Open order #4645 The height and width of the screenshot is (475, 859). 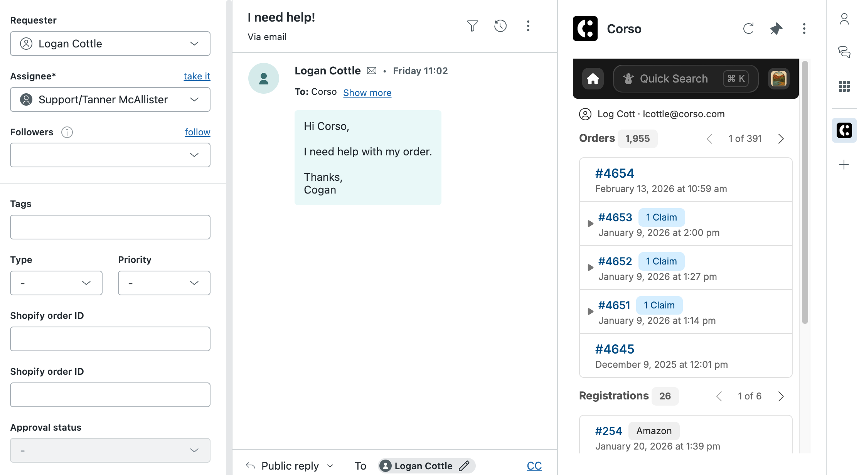(x=615, y=349)
